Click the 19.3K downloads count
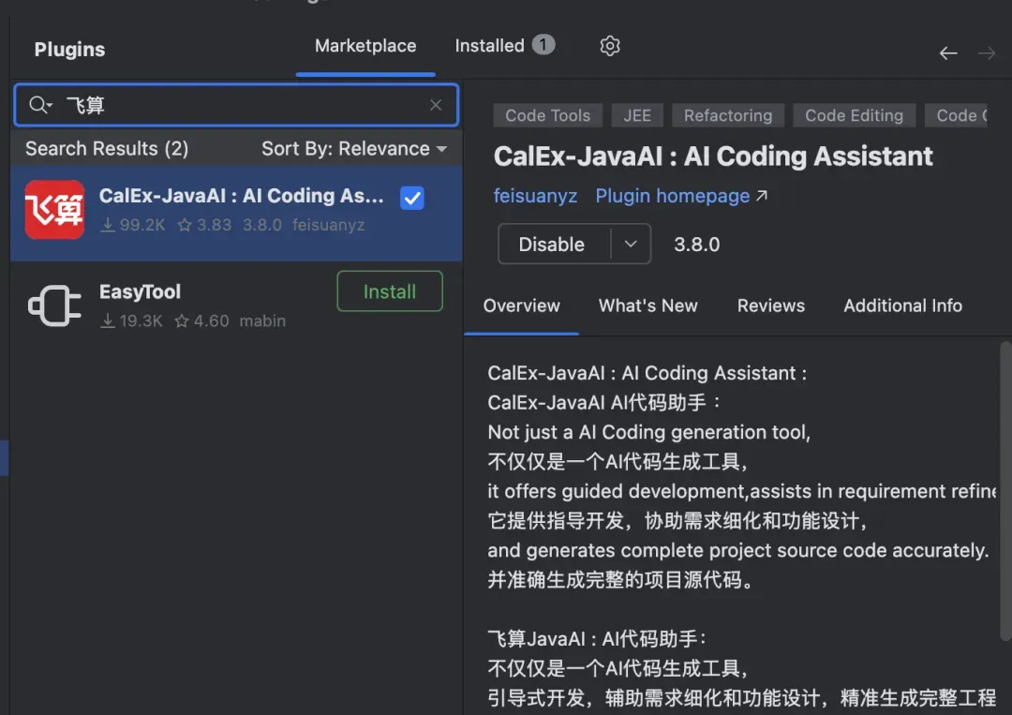 (x=132, y=320)
